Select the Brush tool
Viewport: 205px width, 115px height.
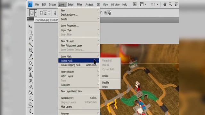30,69
